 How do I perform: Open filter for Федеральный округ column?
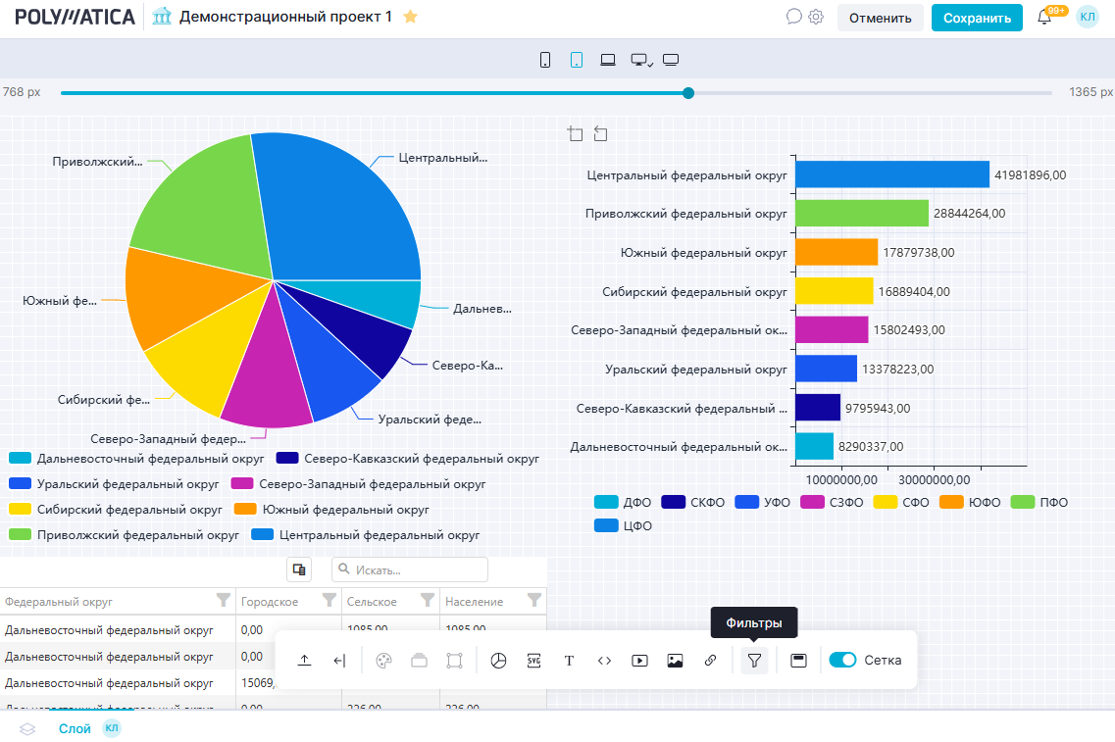223,600
